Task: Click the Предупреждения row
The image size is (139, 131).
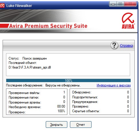Action: coord(100,102)
